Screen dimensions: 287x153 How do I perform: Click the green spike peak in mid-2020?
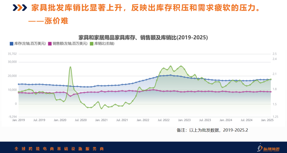click(70, 67)
